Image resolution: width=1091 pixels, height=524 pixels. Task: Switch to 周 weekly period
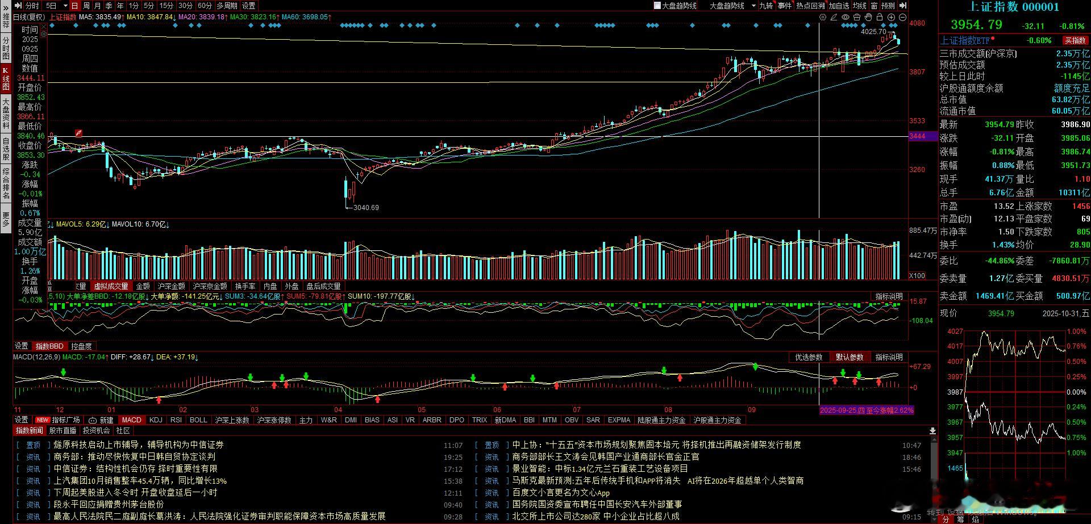coord(86,6)
